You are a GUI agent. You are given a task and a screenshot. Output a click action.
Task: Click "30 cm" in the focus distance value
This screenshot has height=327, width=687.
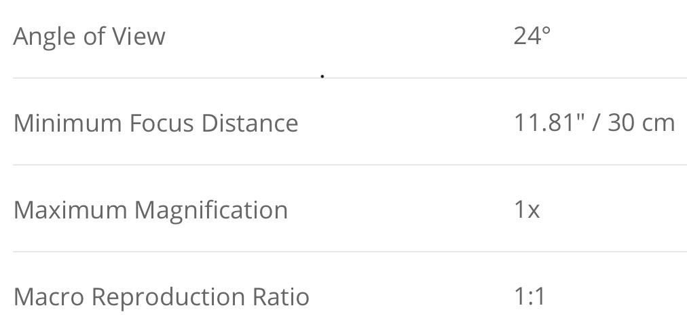click(641, 123)
